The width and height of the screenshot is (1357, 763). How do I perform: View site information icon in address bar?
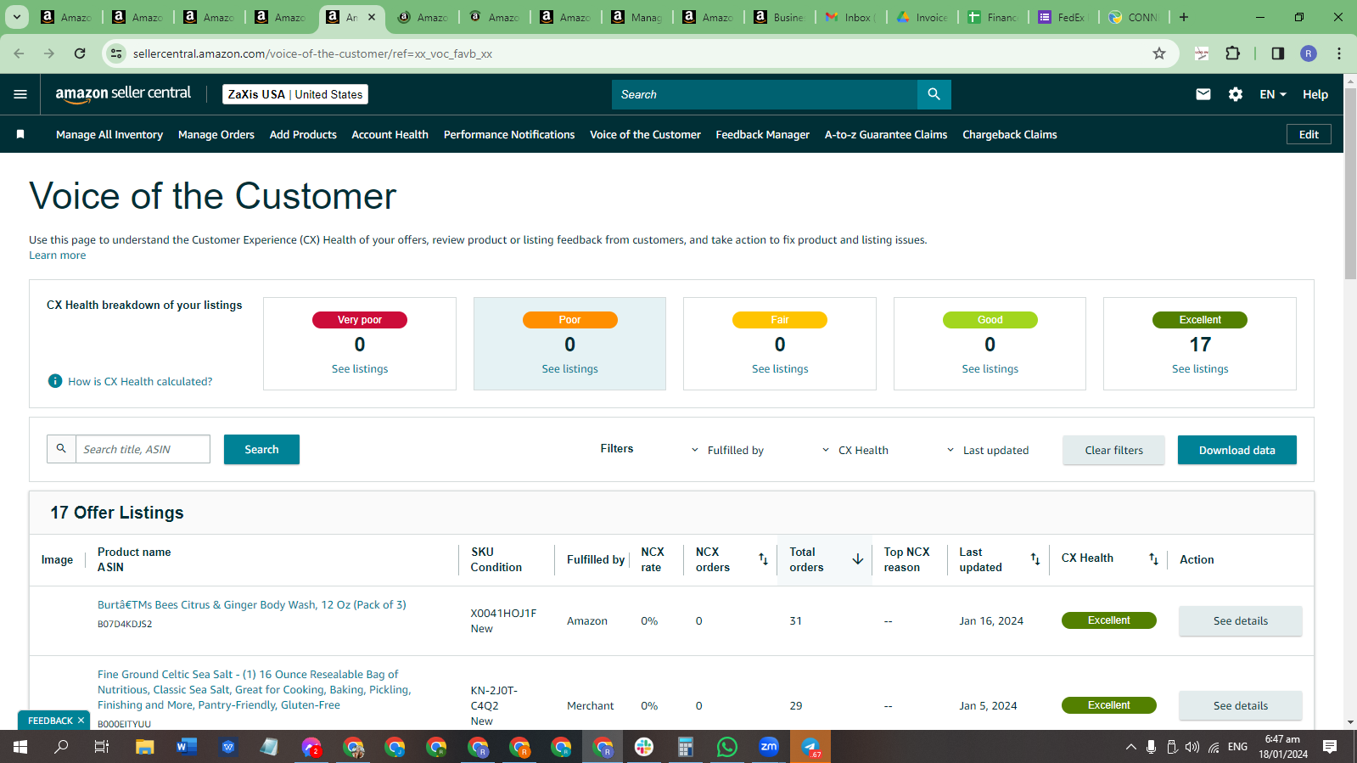116,53
